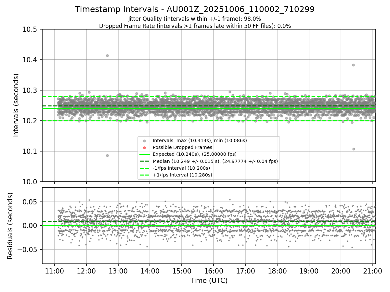The height and width of the screenshot is (292, 390).
Task: Click the red dot marker for Possible Dropped Frames
Action: pyautogui.click(x=144, y=148)
